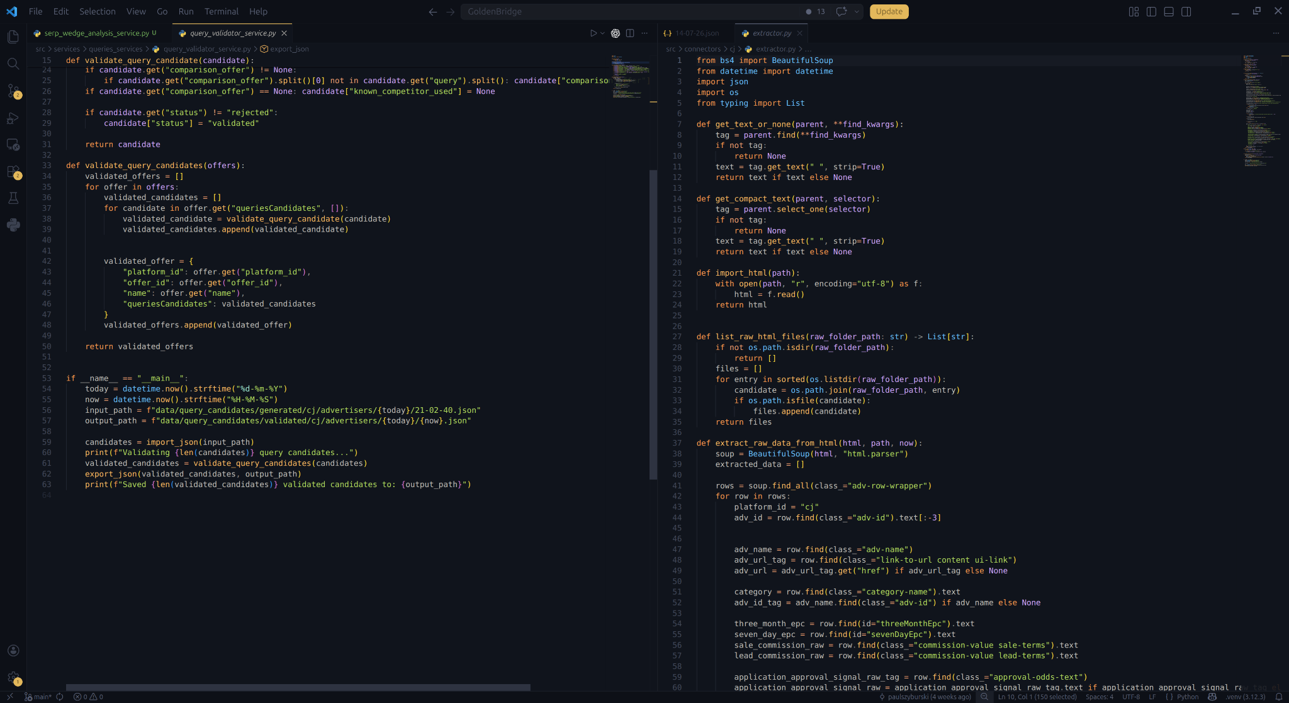The height and width of the screenshot is (703, 1289).
Task: Go forward with the navigation arrow
Action: coord(450,11)
